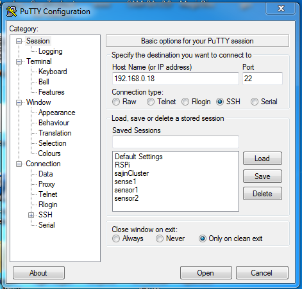Click the Saved Sessions name field
Image resolution: width=302 pixels, height=289 pixels.
point(176,142)
